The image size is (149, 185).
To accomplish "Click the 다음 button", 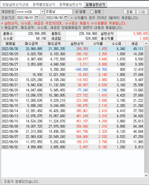I will point(142,12).
